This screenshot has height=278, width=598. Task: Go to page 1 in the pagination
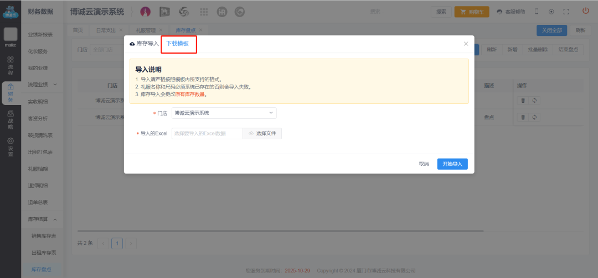pyautogui.click(x=117, y=243)
